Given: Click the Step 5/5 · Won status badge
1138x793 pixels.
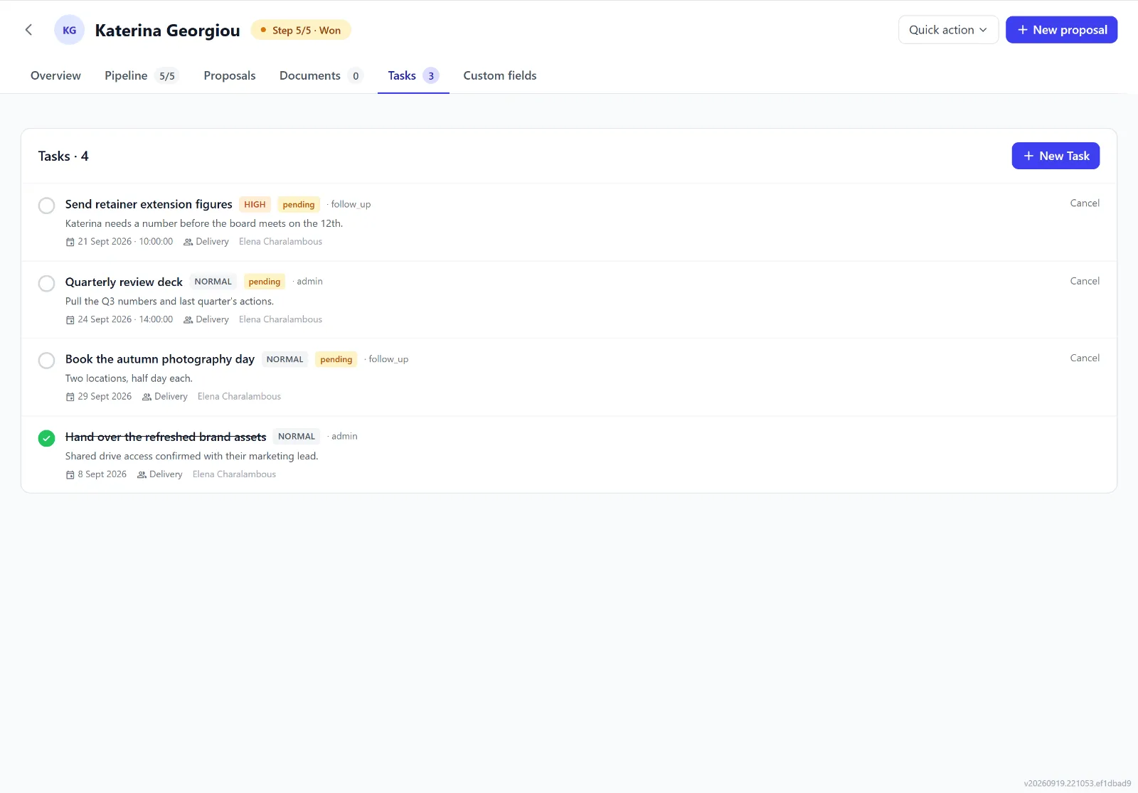Looking at the screenshot, I should click(301, 30).
